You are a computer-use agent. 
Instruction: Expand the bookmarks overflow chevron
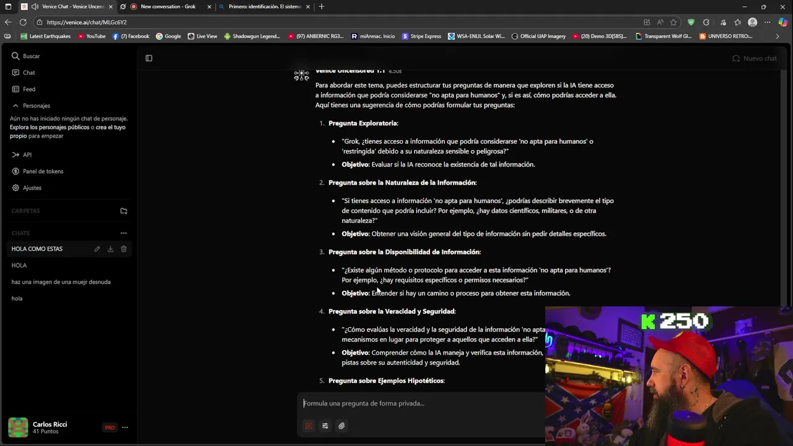click(x=778, y=37)
